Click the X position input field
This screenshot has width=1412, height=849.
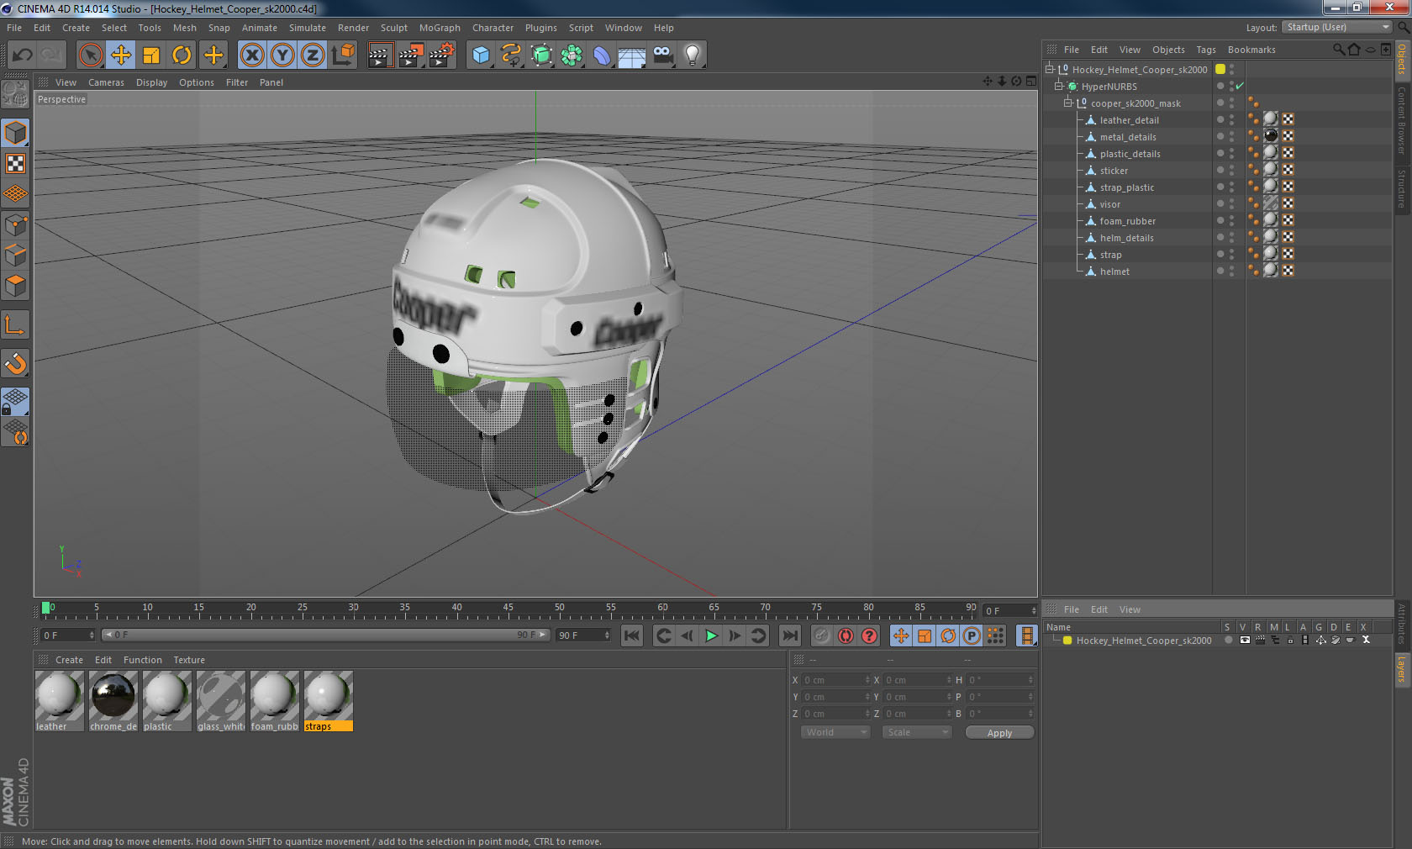(835, 680)
